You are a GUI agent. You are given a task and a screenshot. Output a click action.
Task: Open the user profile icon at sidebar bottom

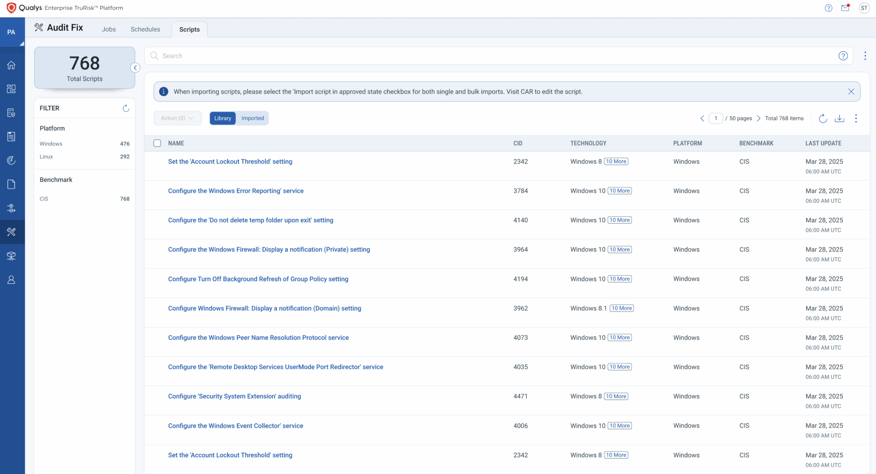(x=12, y=280)
